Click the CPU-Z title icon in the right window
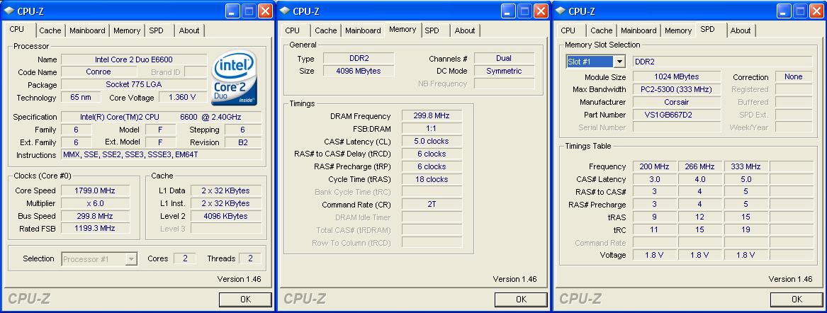This screenshot has width=827, height=313. coord(559,11)
